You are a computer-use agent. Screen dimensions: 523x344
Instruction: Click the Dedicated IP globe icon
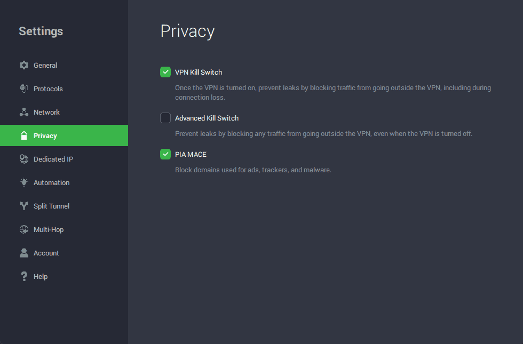point(23,159)
